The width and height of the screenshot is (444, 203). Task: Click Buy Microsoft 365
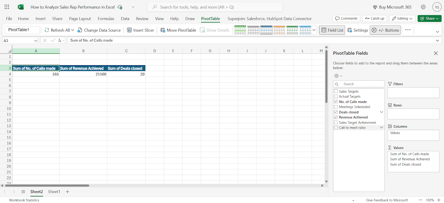point(392,7)
